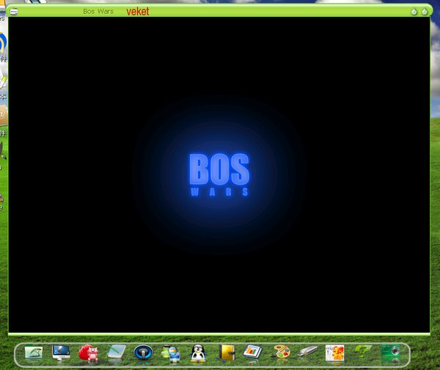Open the yellow notebook organizer icon
The image size is (440, 370).
(227, 352)
